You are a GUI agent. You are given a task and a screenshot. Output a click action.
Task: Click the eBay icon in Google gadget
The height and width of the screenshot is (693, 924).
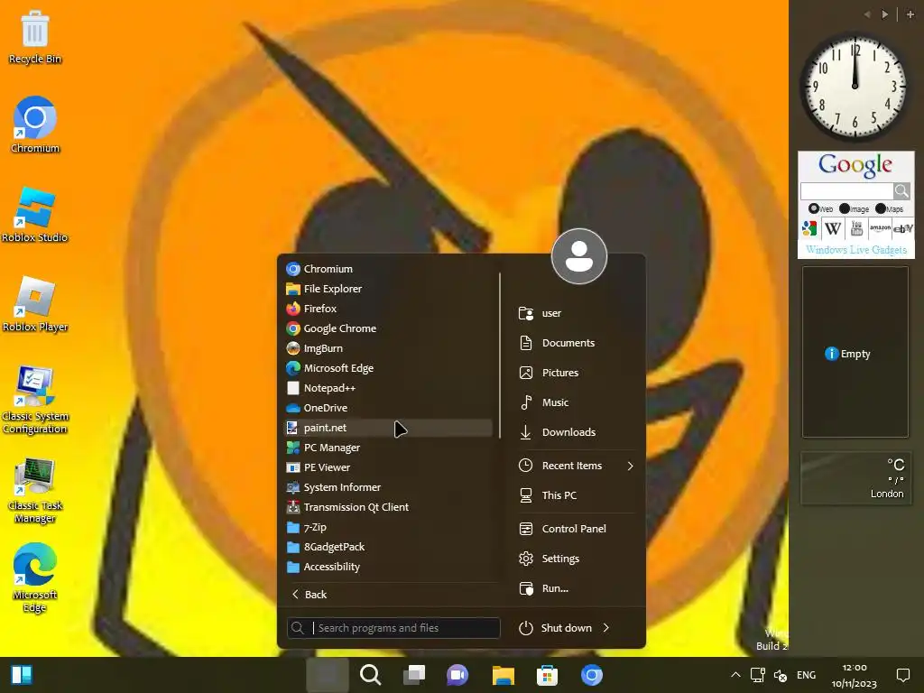[902, 228]
